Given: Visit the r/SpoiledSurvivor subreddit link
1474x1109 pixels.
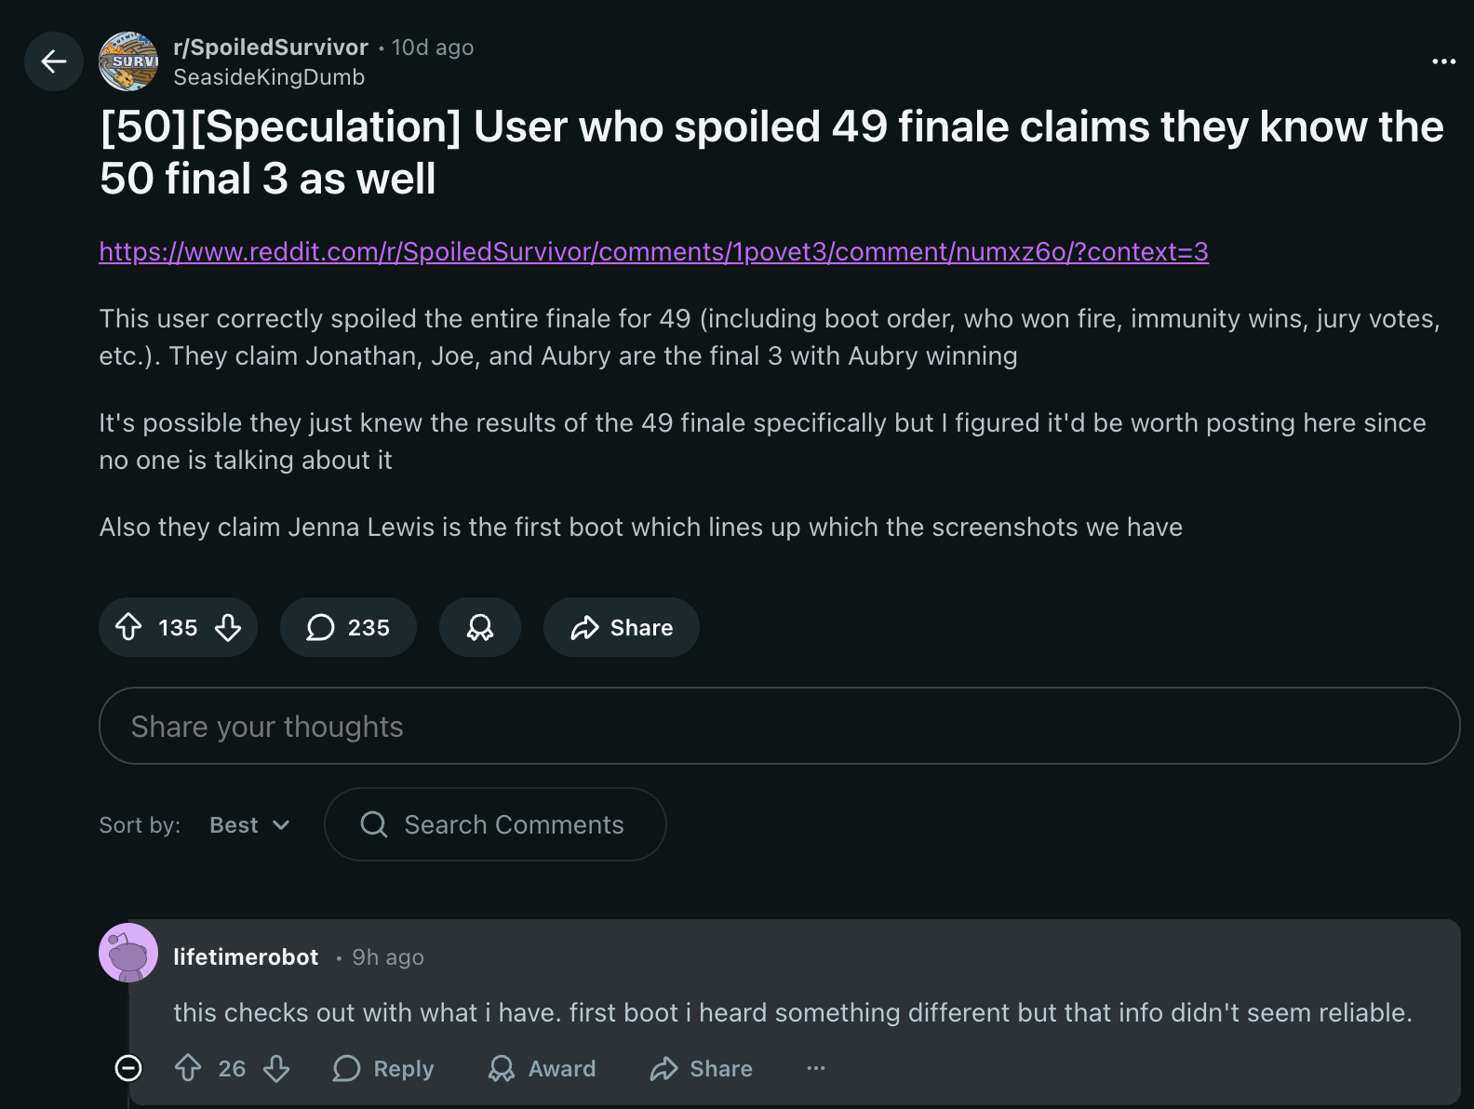Looking at the screenshot, I should tap(271, 47).
